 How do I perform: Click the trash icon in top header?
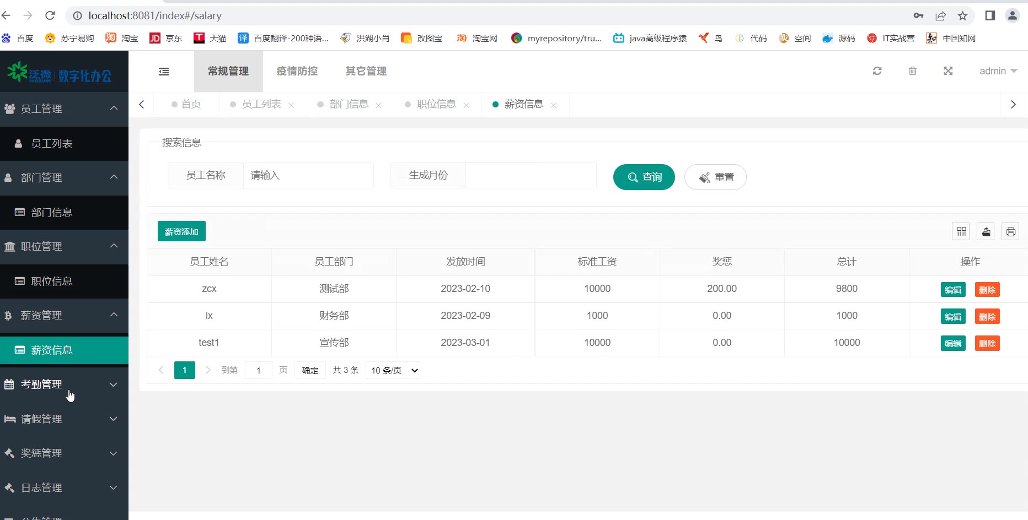point(913,71)
